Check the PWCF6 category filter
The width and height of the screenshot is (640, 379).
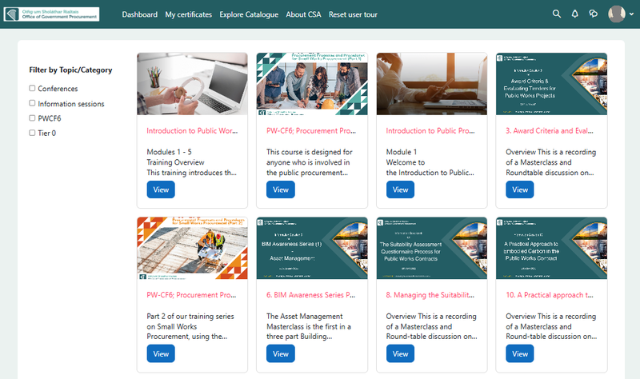point(32,118)
